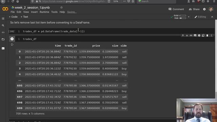This screenshot has height=122, width=217.
Task: Click the browser Search box
Action: (156, 1)
